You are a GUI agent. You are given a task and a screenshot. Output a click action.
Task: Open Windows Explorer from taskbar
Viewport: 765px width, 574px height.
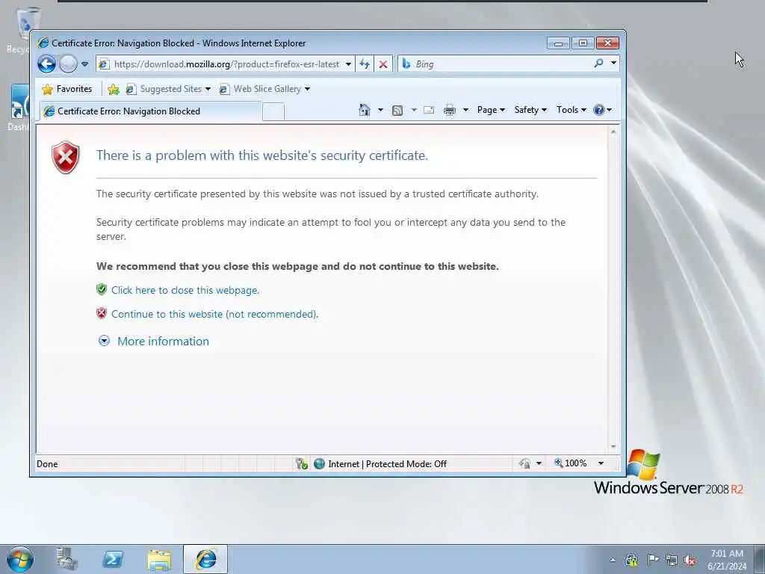pos(159,559)
